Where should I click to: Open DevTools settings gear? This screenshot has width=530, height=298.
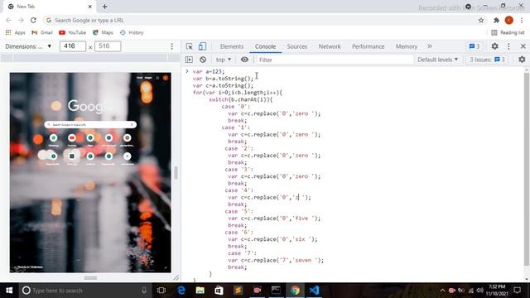click(x=495, y=46)
